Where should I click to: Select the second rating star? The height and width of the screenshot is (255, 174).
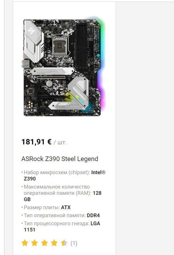click(x=35, y=243)
